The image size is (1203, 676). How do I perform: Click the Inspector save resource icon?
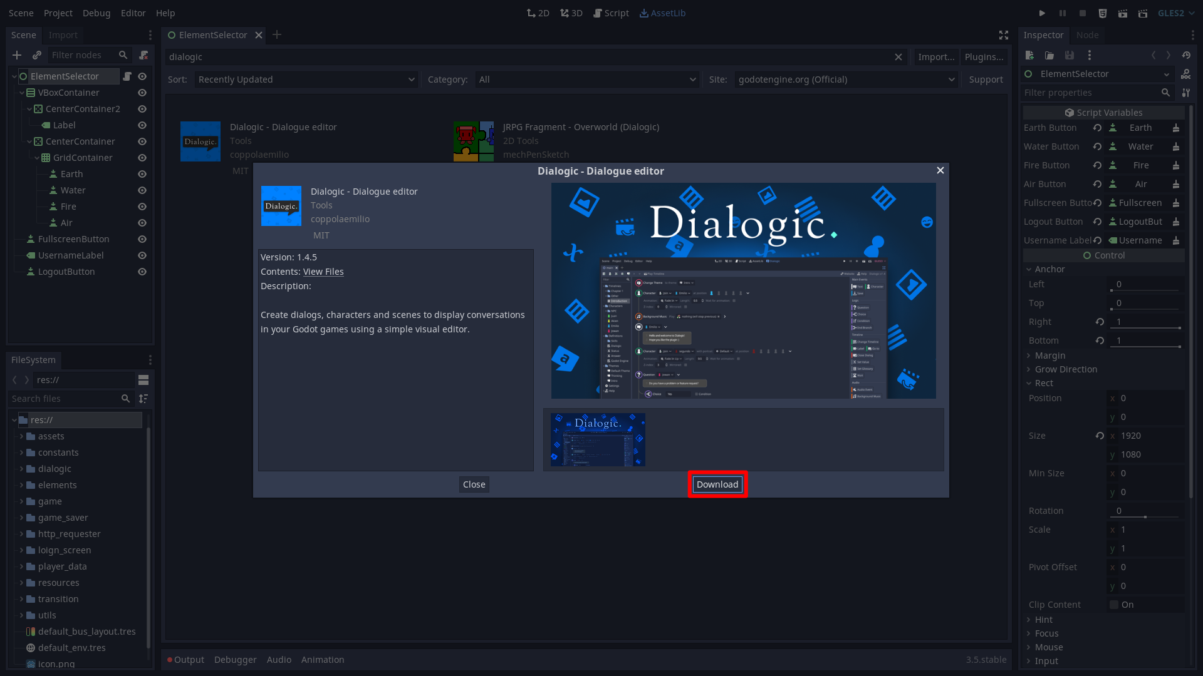(x=1070, y=55)
